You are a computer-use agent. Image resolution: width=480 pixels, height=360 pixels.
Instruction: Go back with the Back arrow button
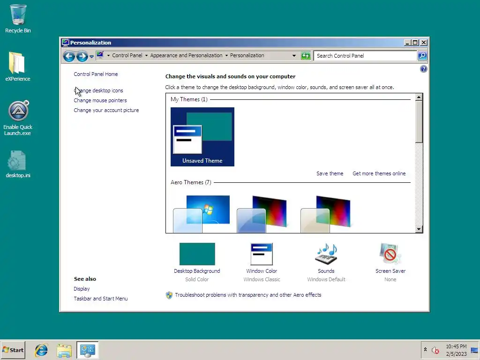pos(69,56)
